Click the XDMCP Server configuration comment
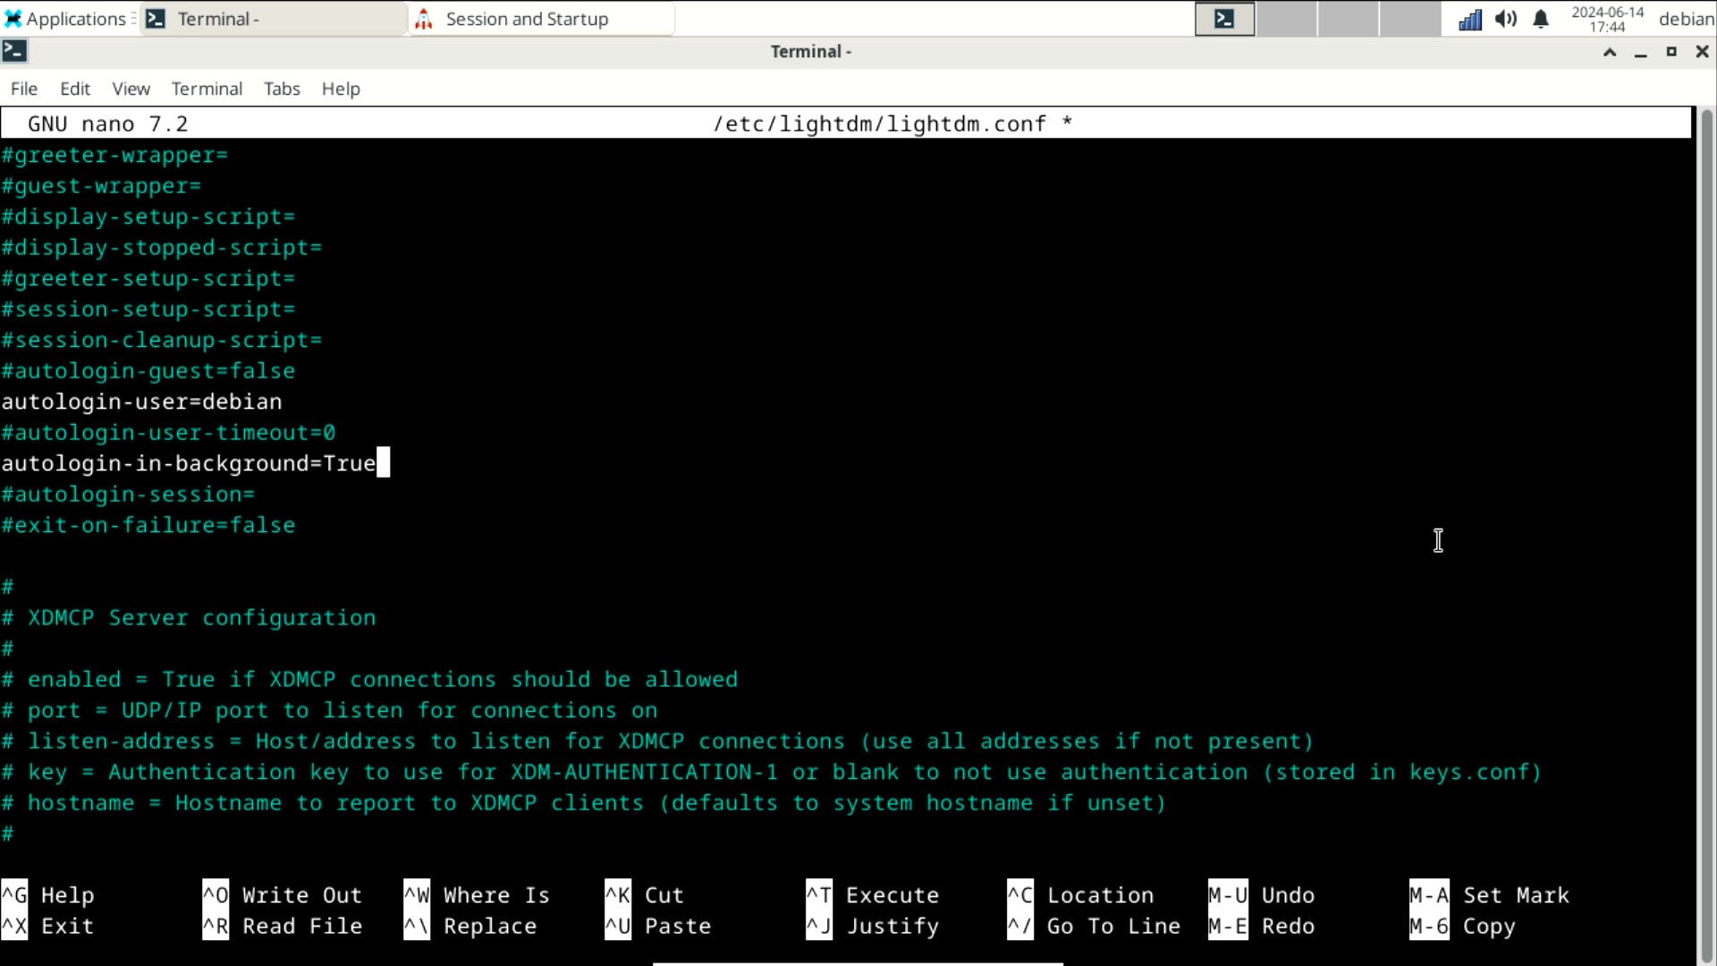1717x966 pixels. tap(189, 618)
